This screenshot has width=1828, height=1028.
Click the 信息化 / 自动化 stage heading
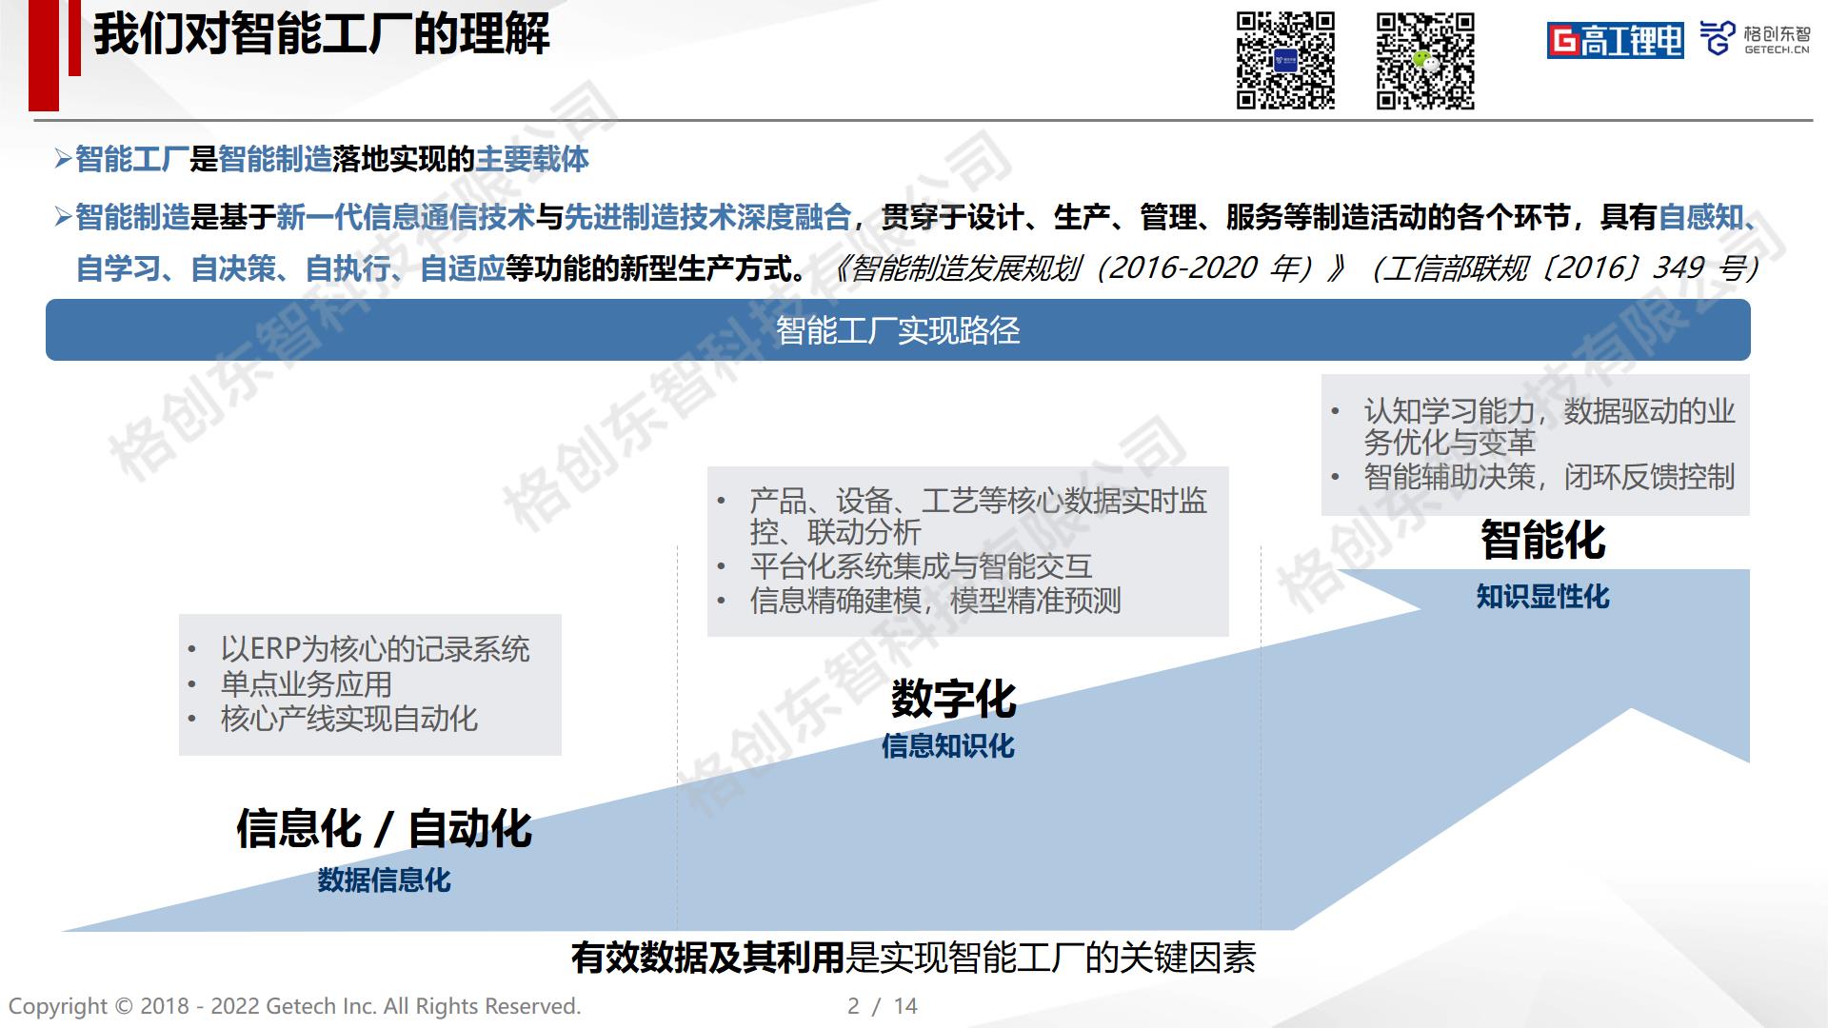(x=384, y=828)
